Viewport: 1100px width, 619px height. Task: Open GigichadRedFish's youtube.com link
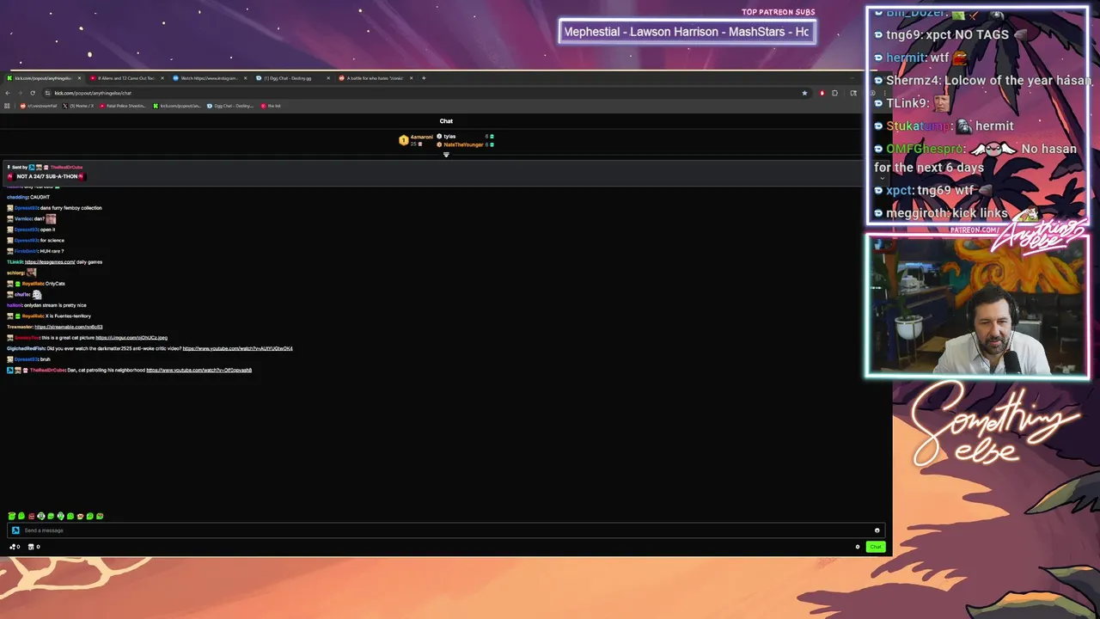(237, 348)
